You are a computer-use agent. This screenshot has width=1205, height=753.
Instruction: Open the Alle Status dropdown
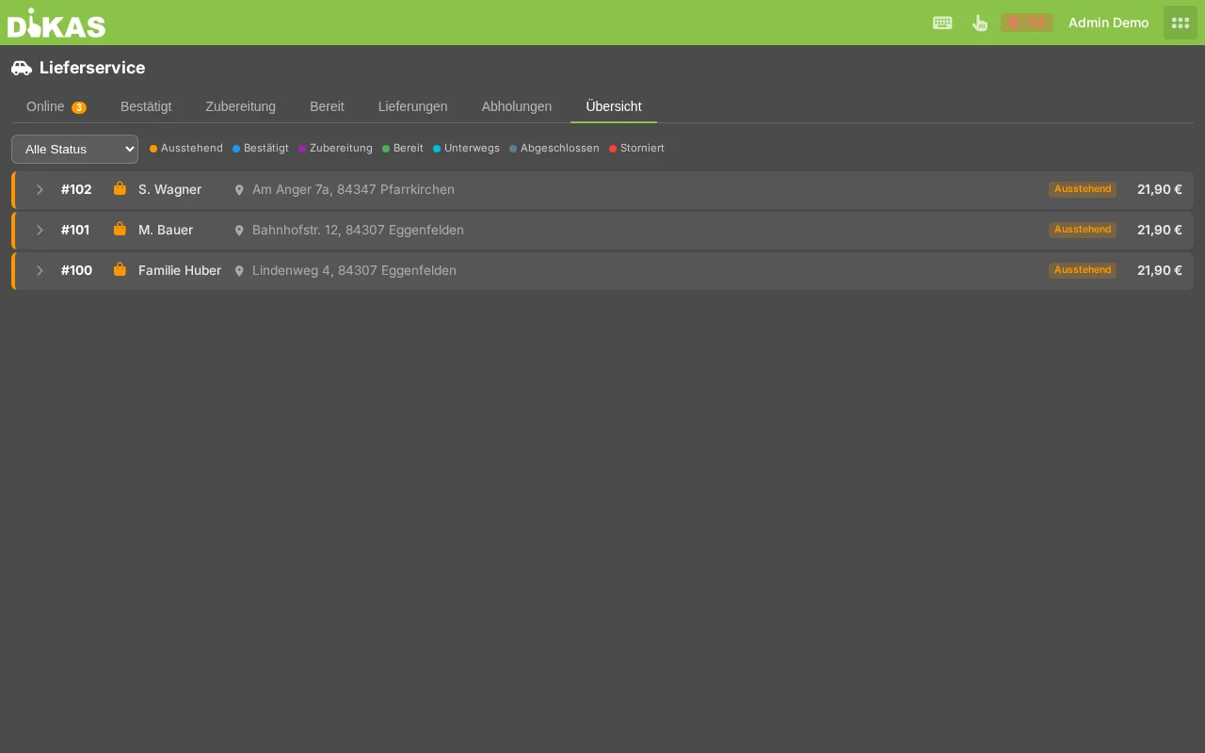tap(74, 149)
